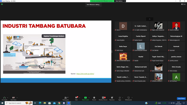Click the coal mining infographic on the slide

click(x=34, y=54)
